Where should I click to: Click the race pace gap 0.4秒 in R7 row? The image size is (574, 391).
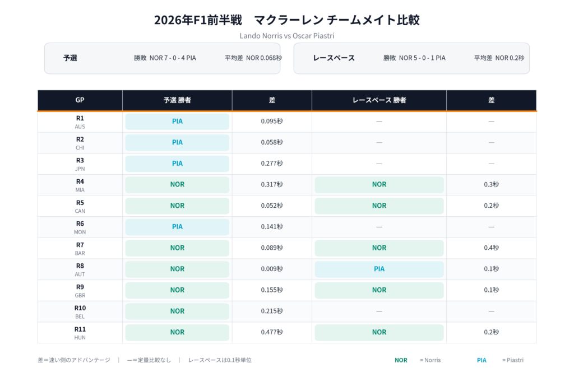(491, 248)
